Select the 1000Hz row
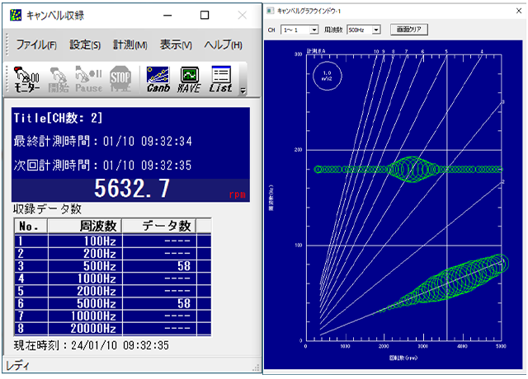The width and height of the screenshot is (528, 379). (113, 278)
